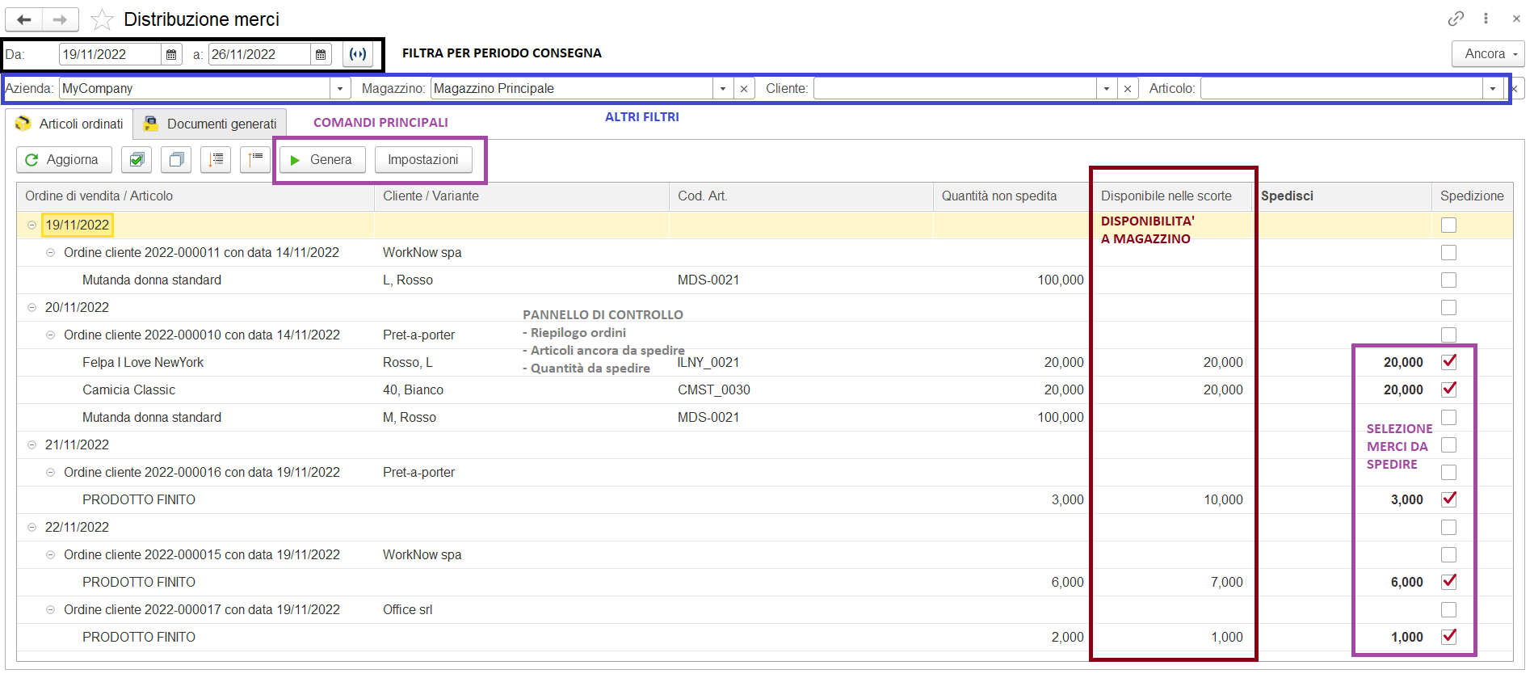1534x678 pixels.
Task: Untick PRODOTTO FINITO 6,000 shipping checkbox
Action: coord(1449,582)
